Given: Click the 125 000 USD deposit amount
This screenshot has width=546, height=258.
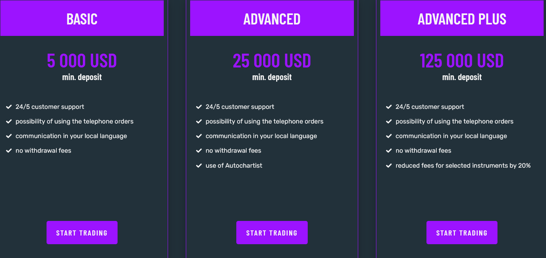Looking at the screenshot, I should click(x=462, y=61).
